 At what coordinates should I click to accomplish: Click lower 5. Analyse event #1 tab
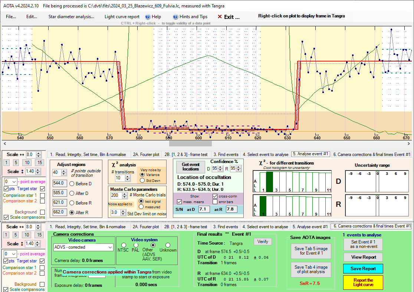click(x=310, y=227)
